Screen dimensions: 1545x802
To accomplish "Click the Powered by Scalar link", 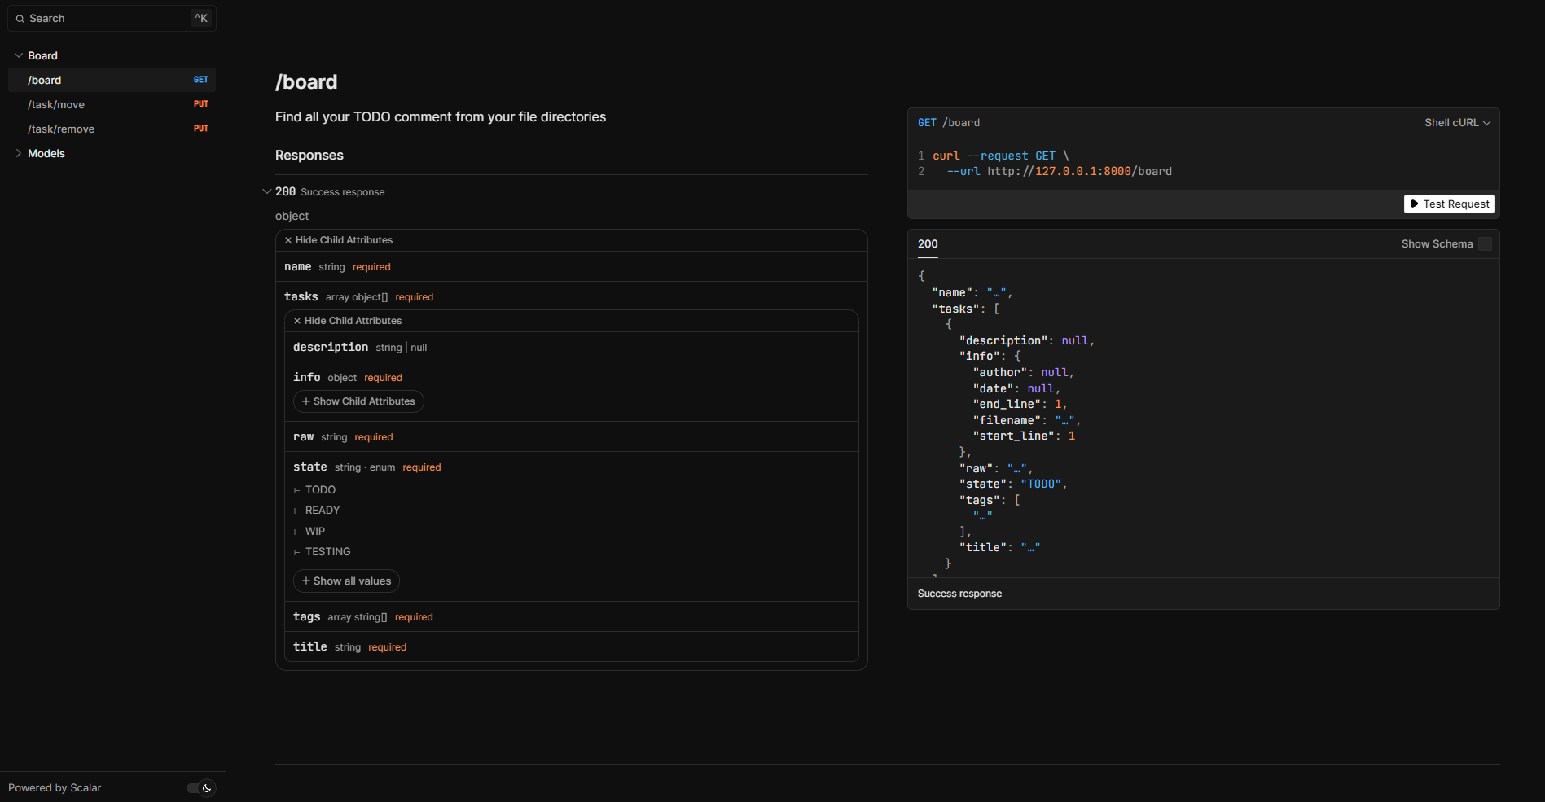I will coord(55,787).
